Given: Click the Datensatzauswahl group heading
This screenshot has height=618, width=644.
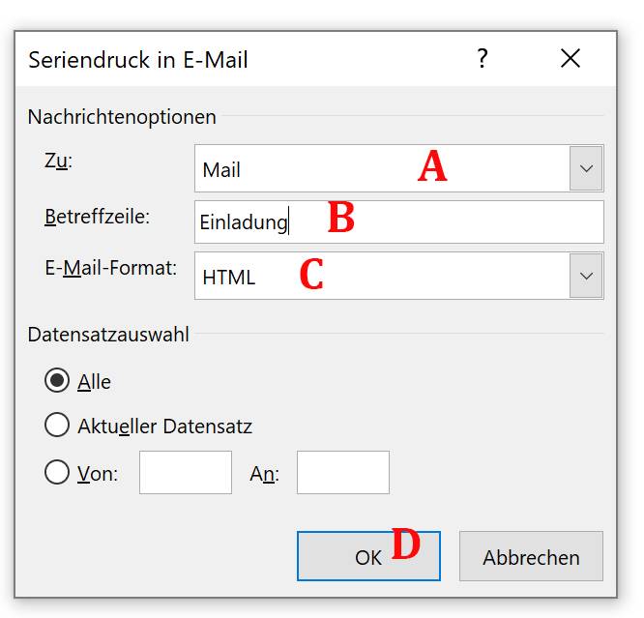Looking at the screenshot, I should [108, 335].
